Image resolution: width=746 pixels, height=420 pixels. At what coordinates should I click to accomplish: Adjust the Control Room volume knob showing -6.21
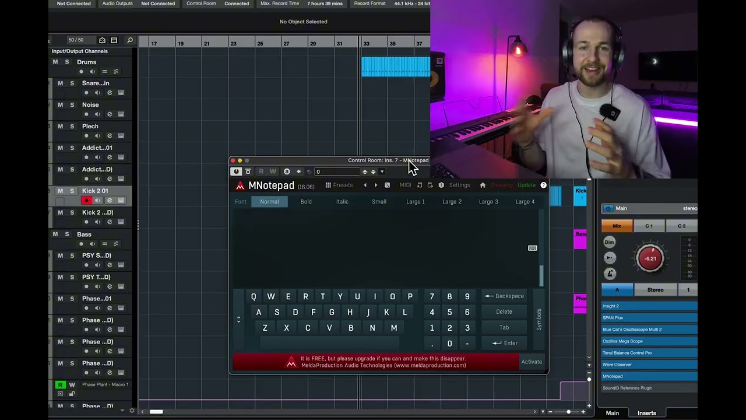[x=650, y=258]
